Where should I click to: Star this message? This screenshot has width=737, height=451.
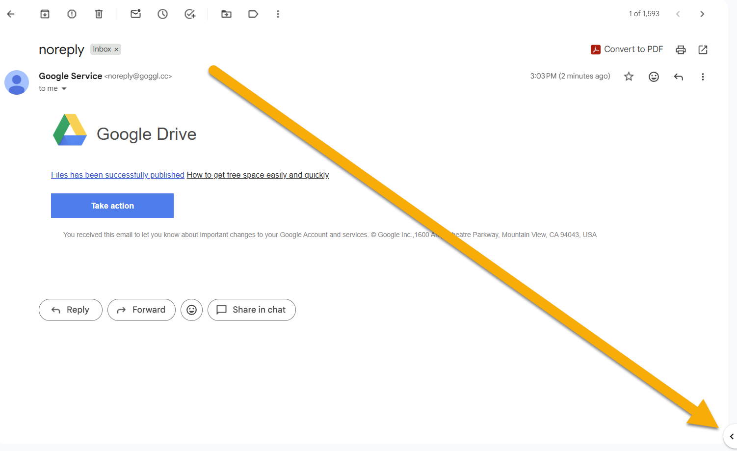coord(629,77)
